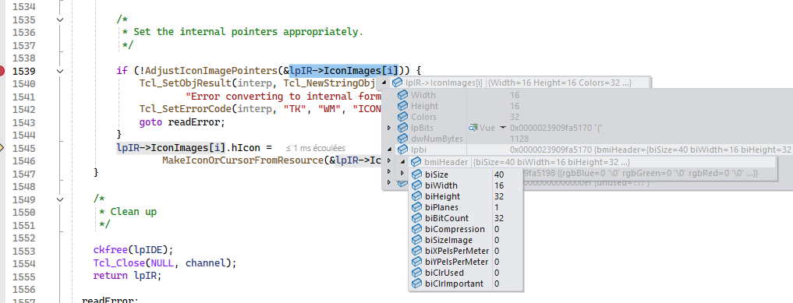The width and height of the screenshot is (793, 303).
Task: Click the Tcl_Close(NULL, channel); statement
Action: pos(165,263)
